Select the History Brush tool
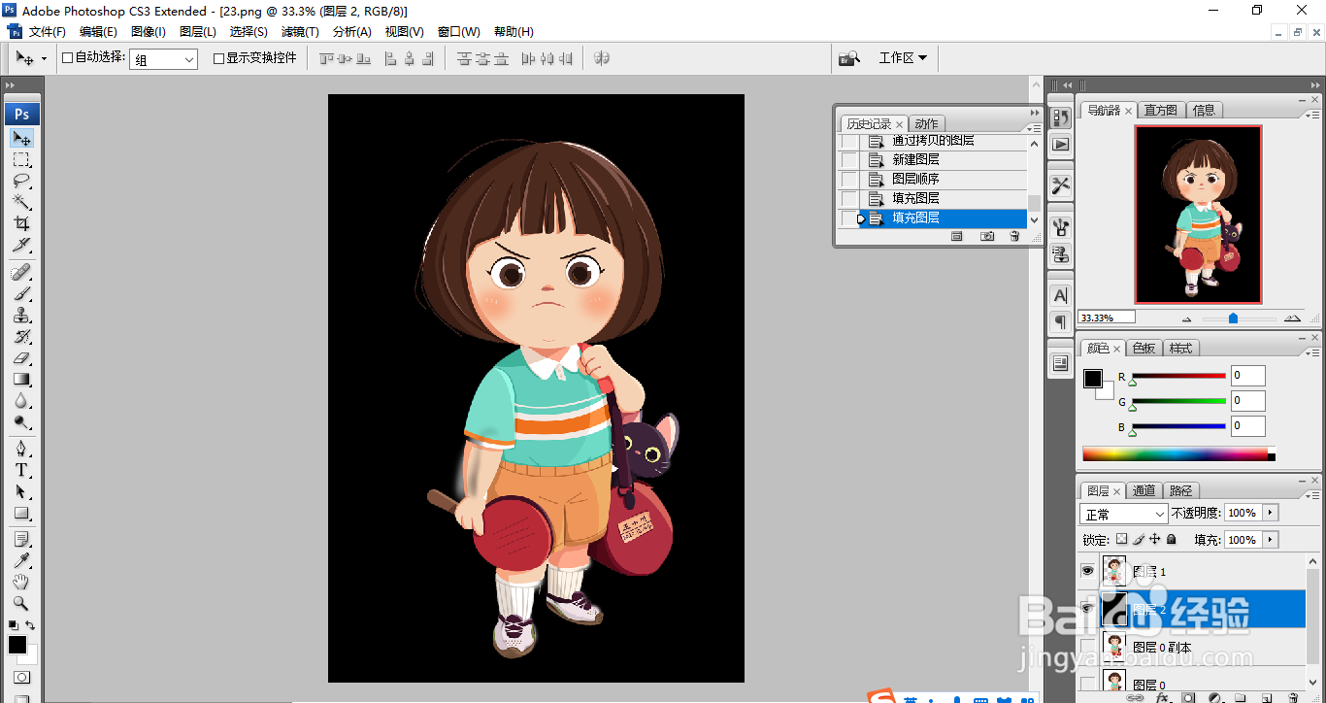This screenshot has height=703, width=1326. click(21, 336)
